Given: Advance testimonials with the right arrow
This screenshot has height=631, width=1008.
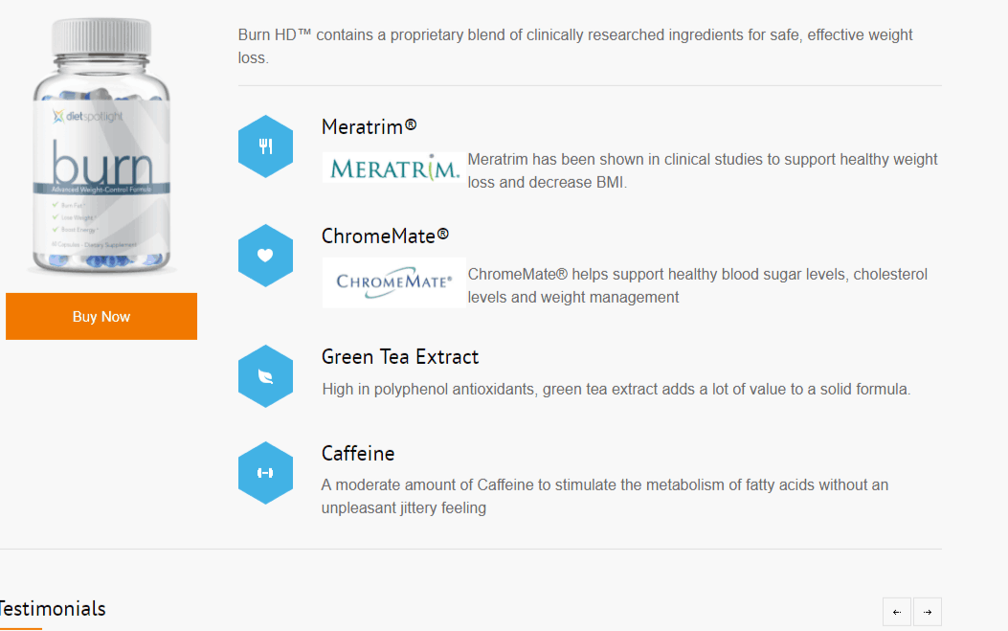Looking at the screenshot, I should pyautogui.click(x=928, y=612).
